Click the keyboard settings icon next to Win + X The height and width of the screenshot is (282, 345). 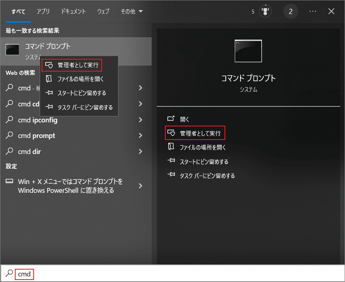point(9,181)
